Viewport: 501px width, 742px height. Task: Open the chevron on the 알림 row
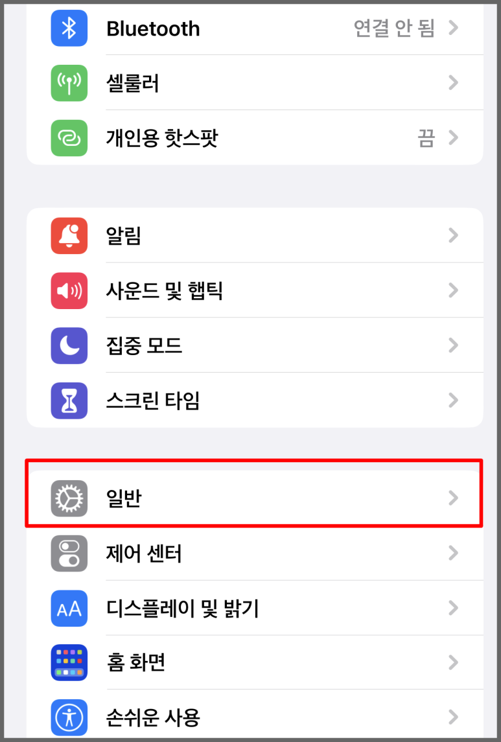[453, 235]
